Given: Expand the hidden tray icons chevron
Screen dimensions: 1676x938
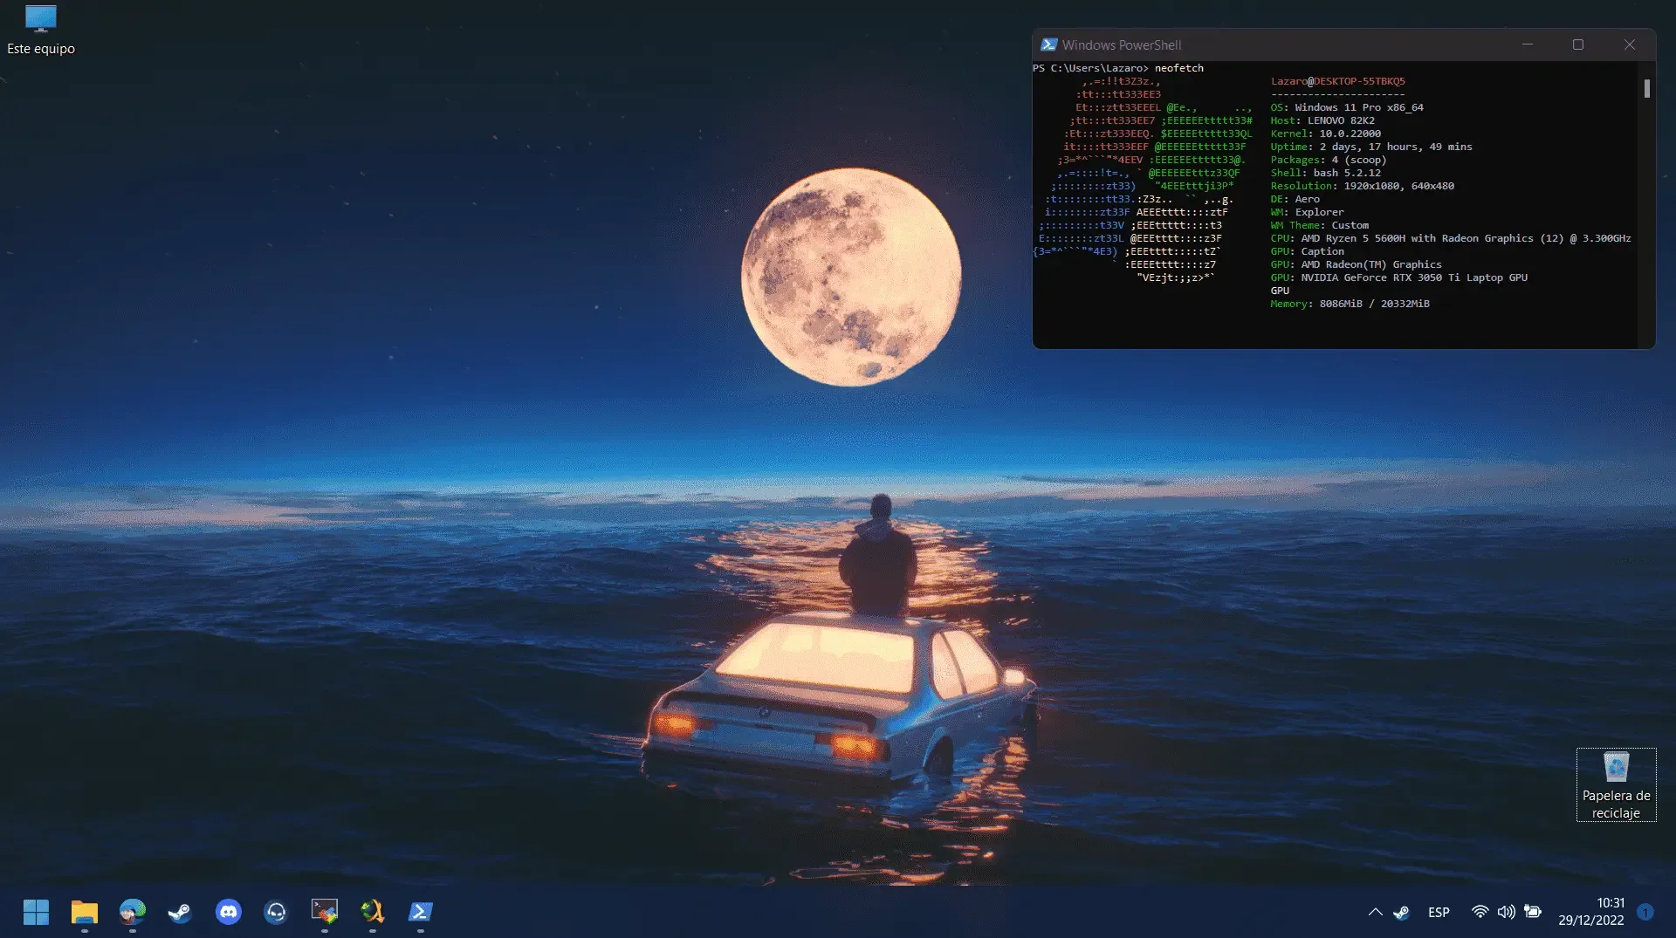Looking at the screenshot, I should pyautogui.click(x=1375, y=912).
